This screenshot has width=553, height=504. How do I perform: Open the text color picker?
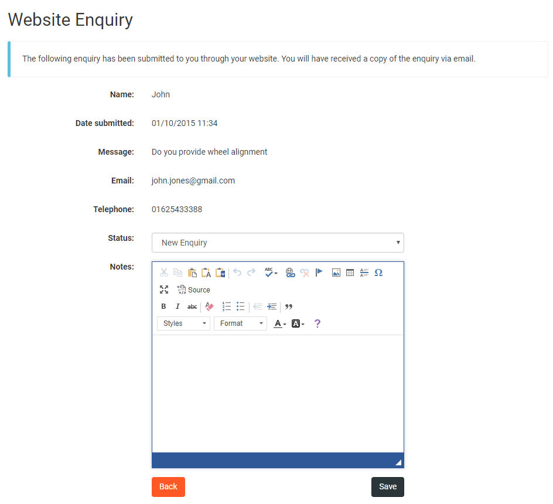280,323
